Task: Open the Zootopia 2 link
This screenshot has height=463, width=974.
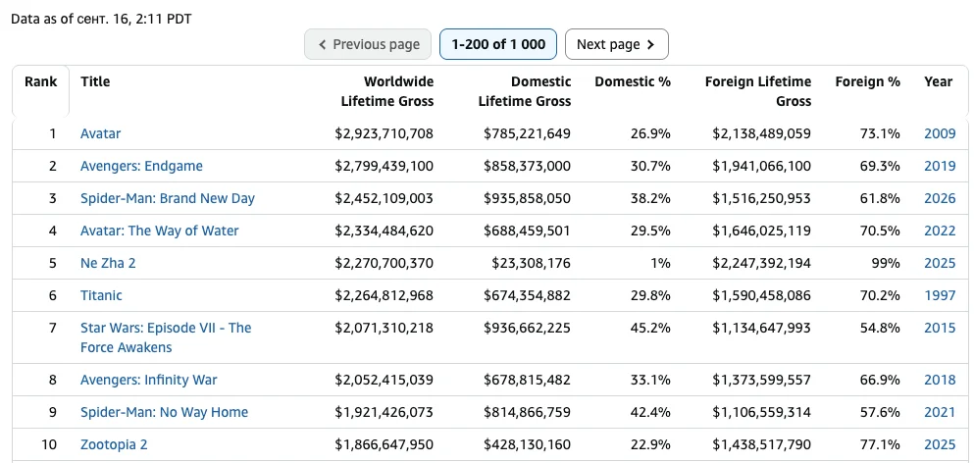Action: pyautogui.click(x=114, y=444)
